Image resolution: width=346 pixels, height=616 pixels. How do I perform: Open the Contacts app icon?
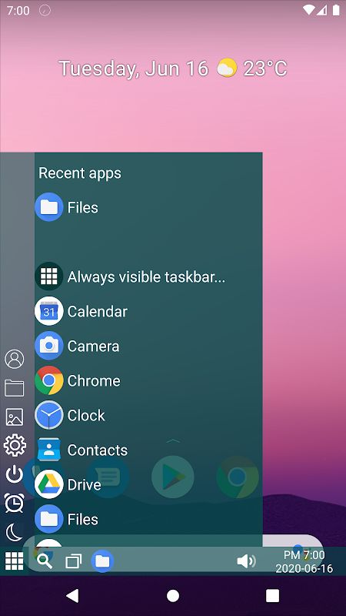49,449
